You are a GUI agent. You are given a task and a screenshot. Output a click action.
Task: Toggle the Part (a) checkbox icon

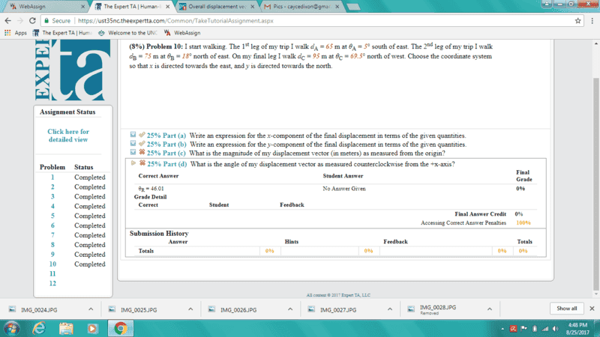[x=133, y=135]
